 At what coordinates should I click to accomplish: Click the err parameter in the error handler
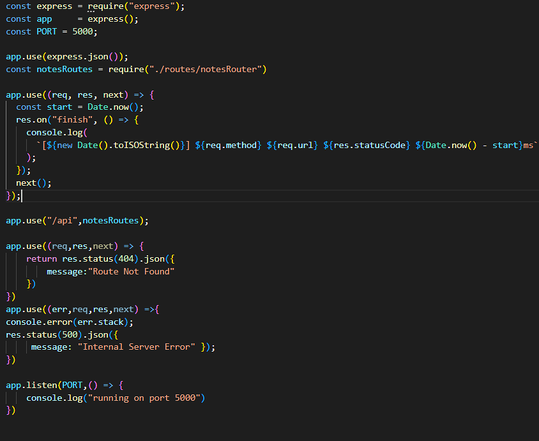coord(59,310)
